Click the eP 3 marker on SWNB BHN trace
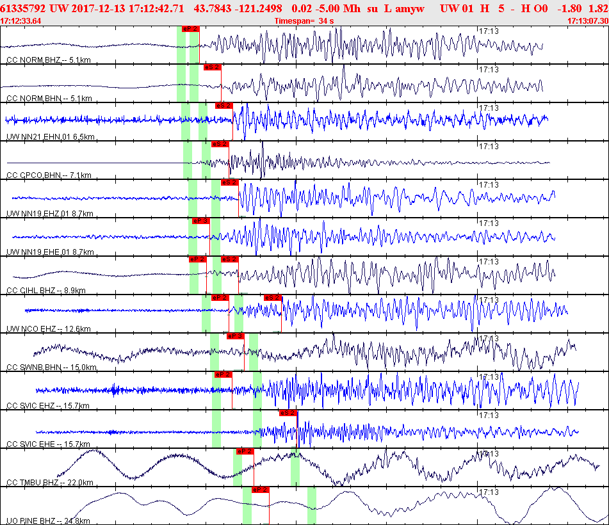Image resolution: width=609 pixels, height=525 pixels. [x=236, y=336]
